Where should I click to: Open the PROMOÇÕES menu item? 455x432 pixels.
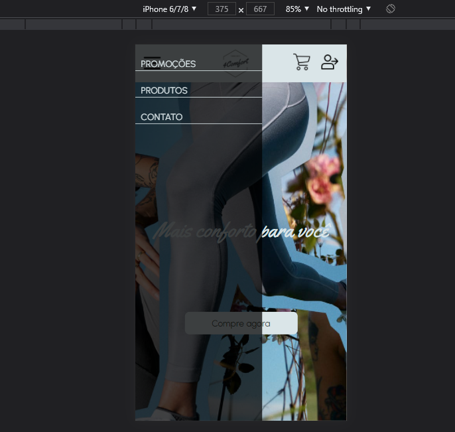tap(168, 64)
